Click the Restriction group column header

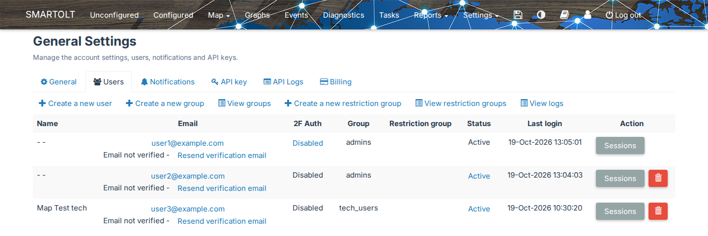pyautogui.click(x=420, y=124)
